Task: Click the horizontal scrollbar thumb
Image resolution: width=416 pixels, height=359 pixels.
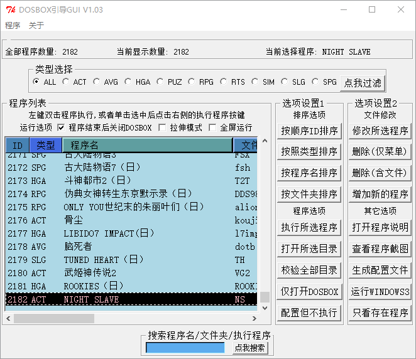Action: [54, 318]
